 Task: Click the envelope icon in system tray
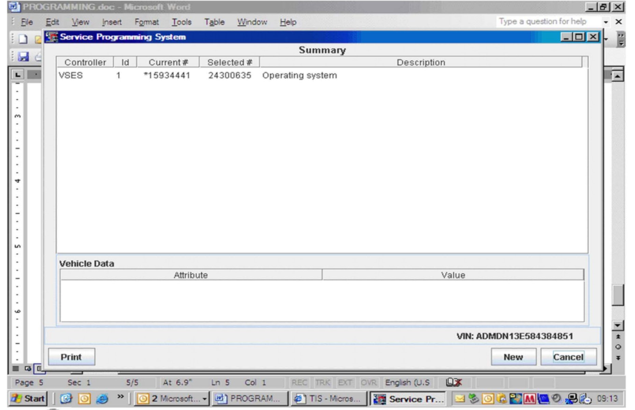pyautogui.click(x=460, y=398)
